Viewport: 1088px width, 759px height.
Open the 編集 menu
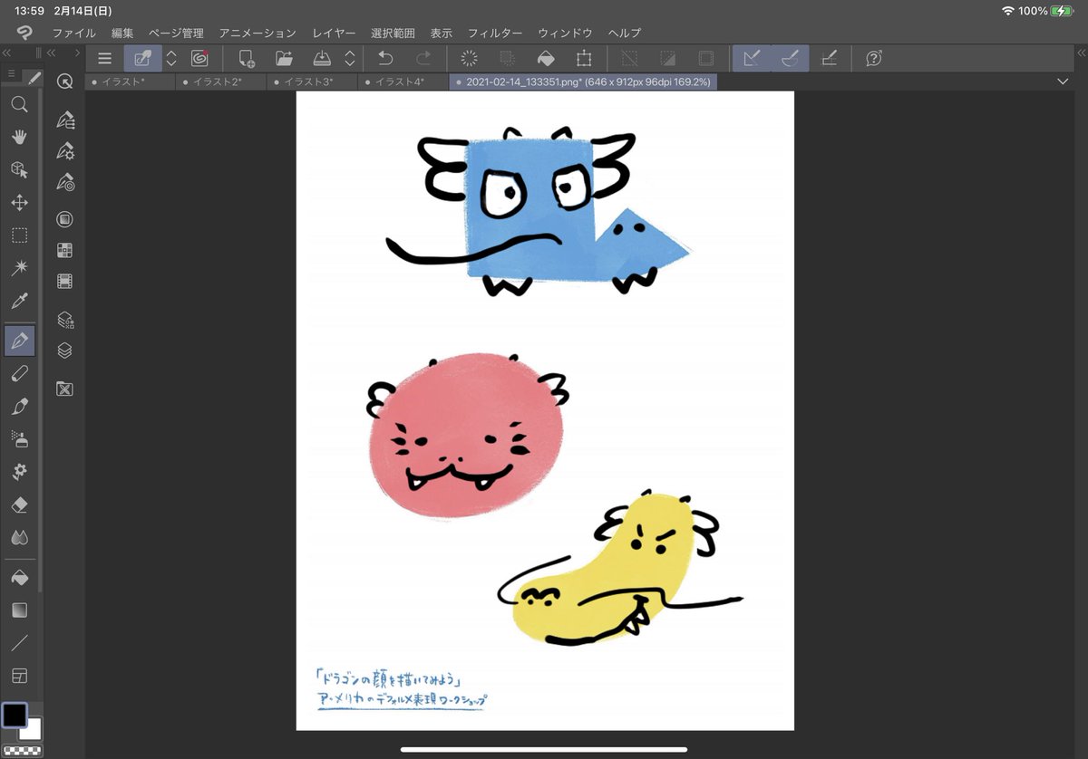pyautogui.click(x=122, y=33)
